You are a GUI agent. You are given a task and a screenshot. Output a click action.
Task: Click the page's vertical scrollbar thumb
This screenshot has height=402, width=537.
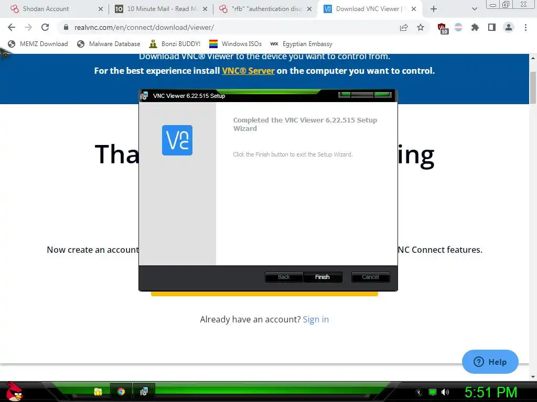click(x=533, y=87)
